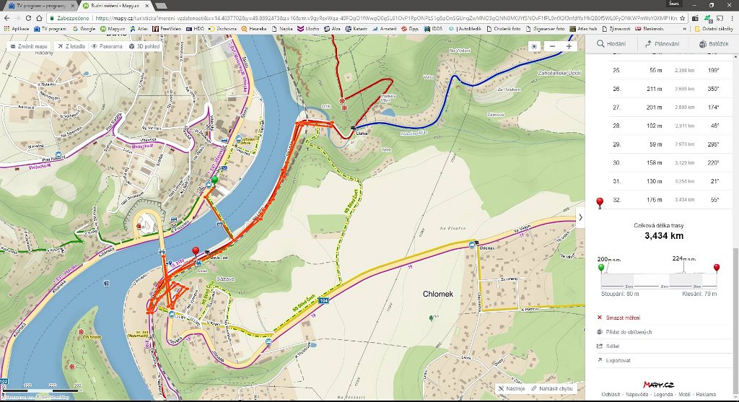Open the Mapy.cz bookmark
Image resolution: width=739 pixels, height=402 pixels.
pyautogui.click(x=112, y=29)
